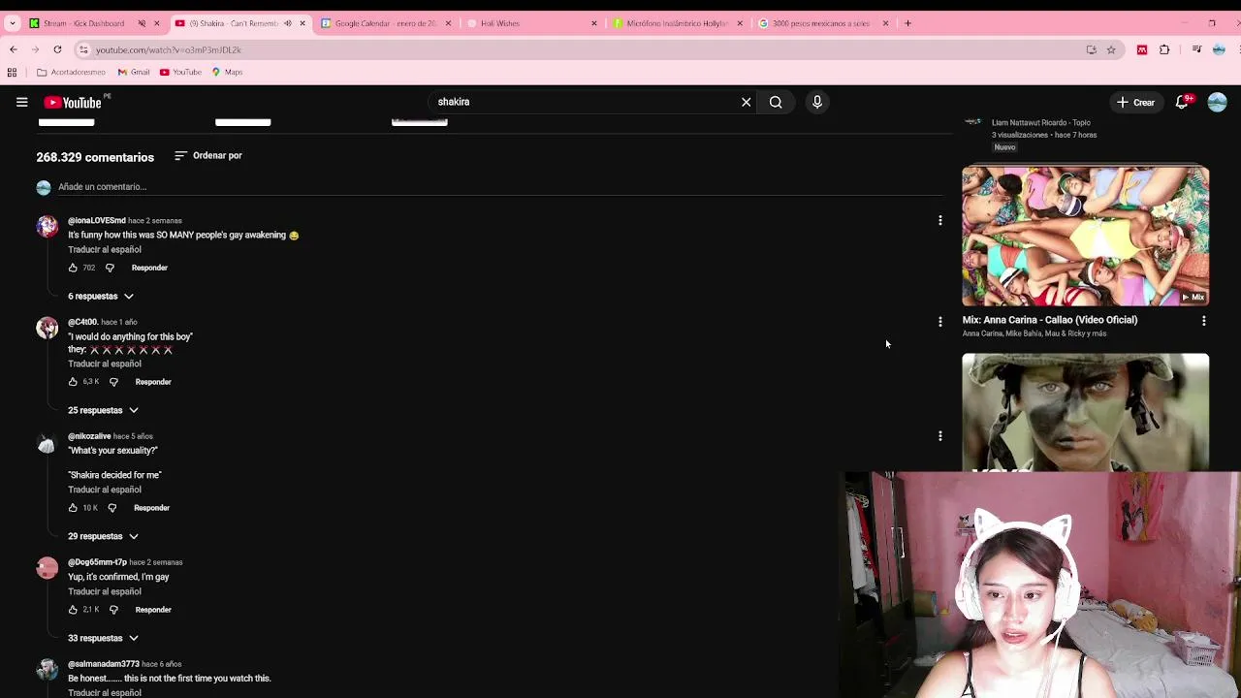Reply to the gay awakening comment

(149, 268)
